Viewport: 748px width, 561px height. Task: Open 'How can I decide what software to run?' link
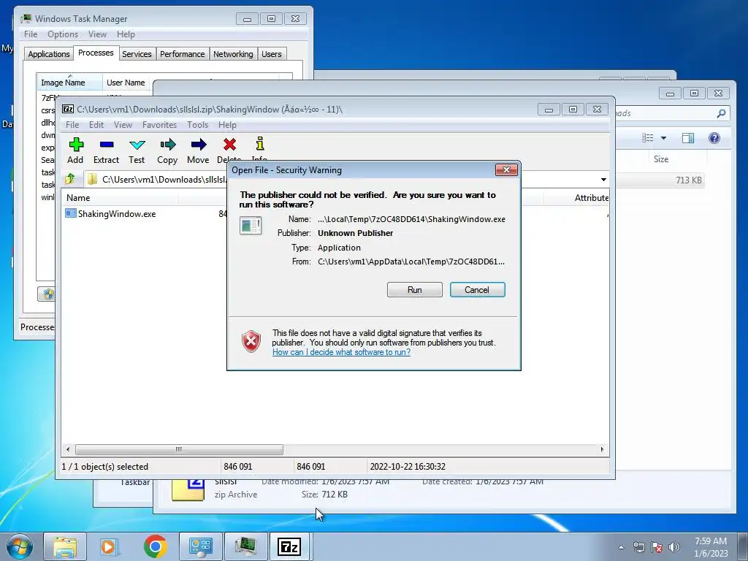(341, 352)
